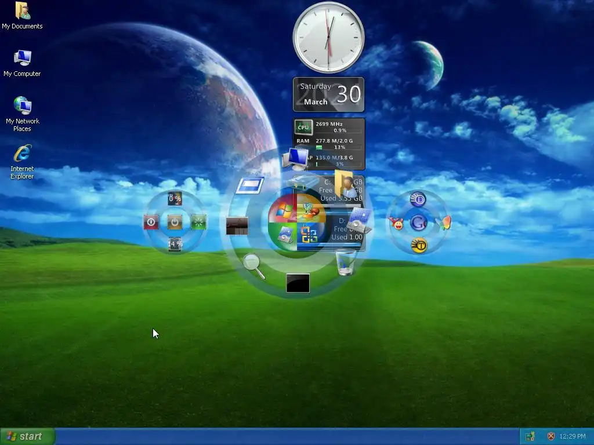This screenshot has height=445, width=594.
Task: Click the Saturday March 30 calendar gadget
Action: point(328,94)
